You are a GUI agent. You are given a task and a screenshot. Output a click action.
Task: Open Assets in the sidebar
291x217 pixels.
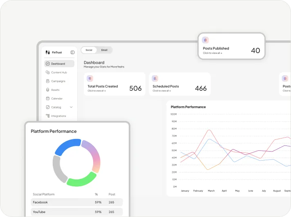click(59, 90)
